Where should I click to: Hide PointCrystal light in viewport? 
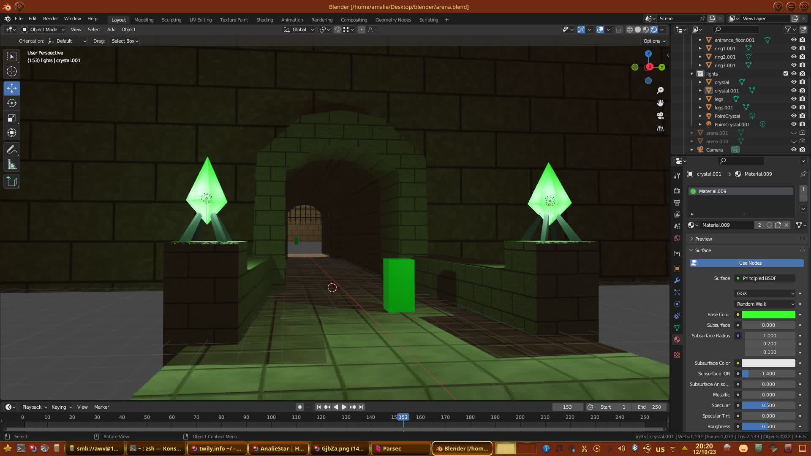(x=794, y=116)
